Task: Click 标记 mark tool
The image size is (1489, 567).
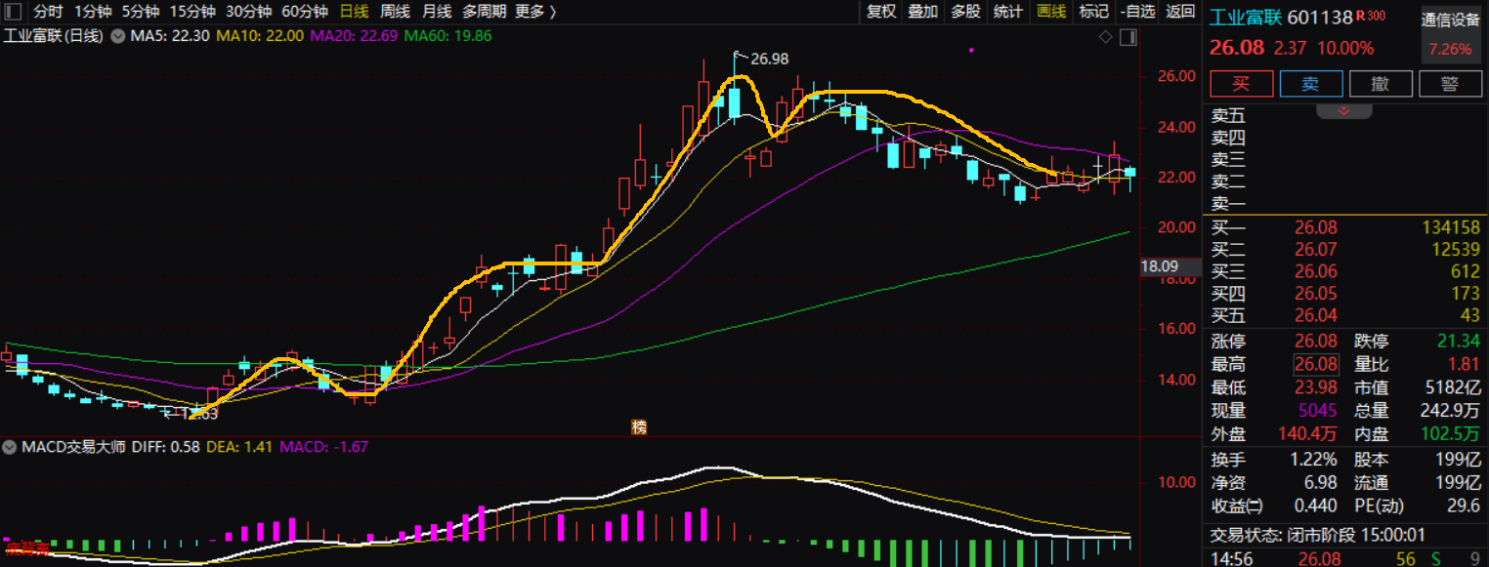Action: (1093, 12)
